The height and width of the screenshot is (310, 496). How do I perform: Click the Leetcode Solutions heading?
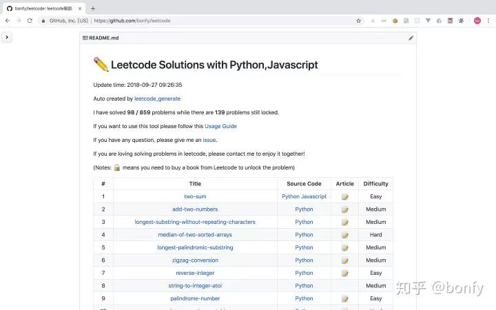coord(214,65)
